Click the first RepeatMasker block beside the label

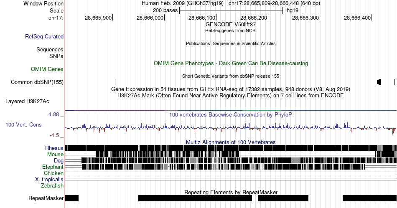tap(72, 198)
